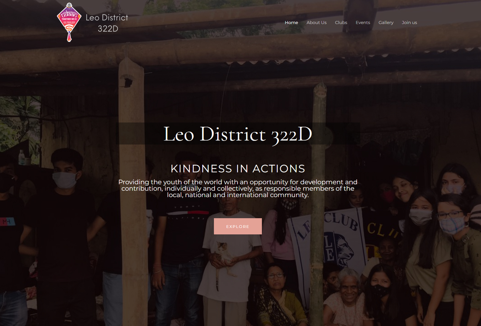481x326 pixels.
Task: Open the About Us page
Action: pyautogui.click(x=316, y=23)
